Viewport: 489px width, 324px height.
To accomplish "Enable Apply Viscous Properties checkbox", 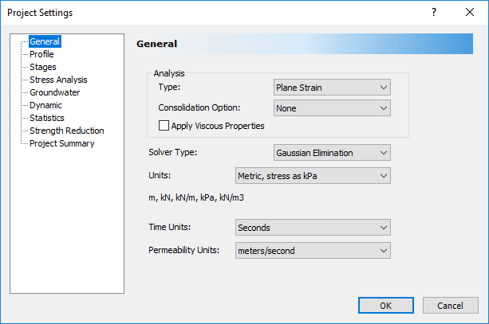I will tap(164, 126).
